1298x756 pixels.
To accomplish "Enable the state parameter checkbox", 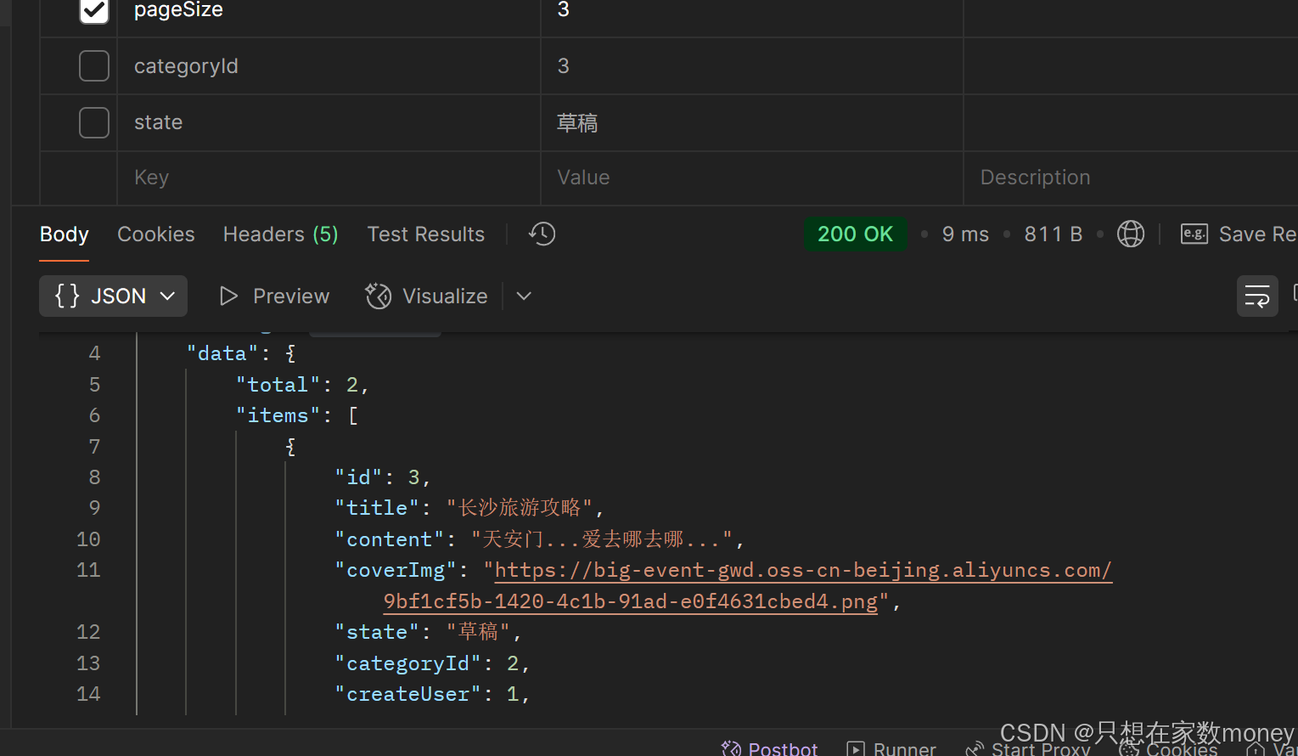I will pyautogui.click(x=94, y=122).
